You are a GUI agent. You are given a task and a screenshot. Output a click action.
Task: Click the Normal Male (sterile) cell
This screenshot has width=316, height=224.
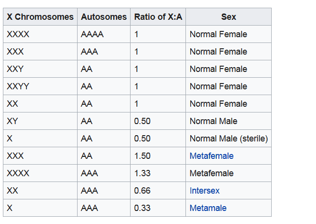[x=228, y=139]
